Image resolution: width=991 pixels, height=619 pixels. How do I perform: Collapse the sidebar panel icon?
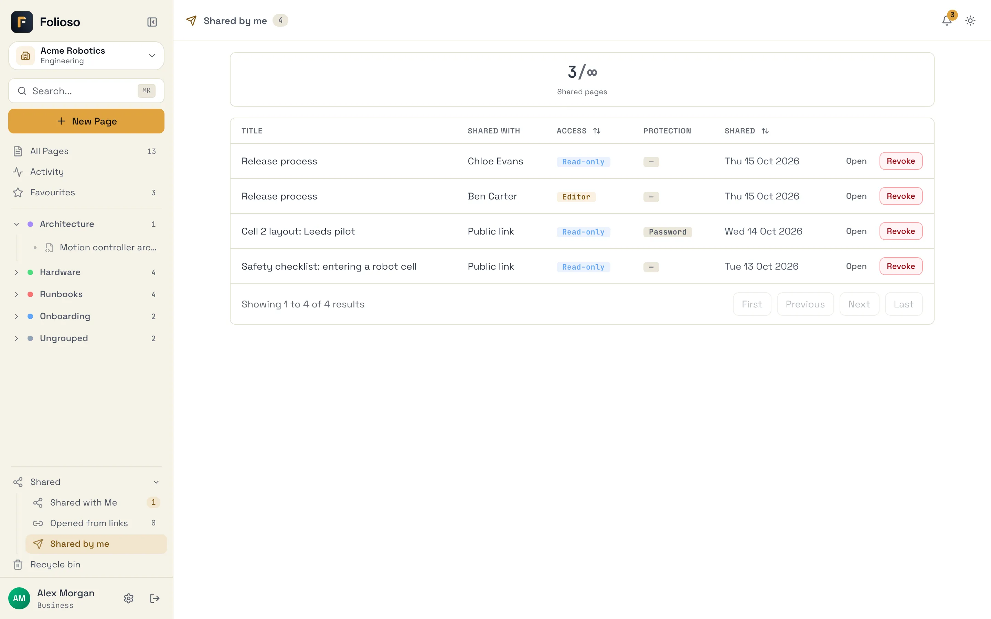pyautogui.click(x=152, y=22)
